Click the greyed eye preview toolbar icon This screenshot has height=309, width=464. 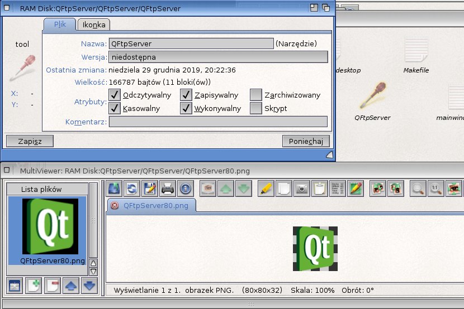pyautogui.click(x=208, y=189)
